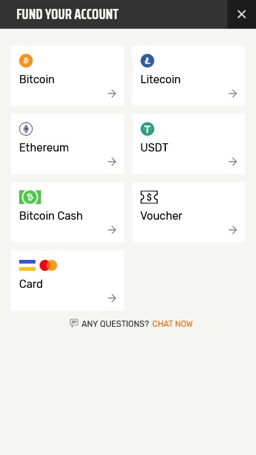
Task: Choose the Ethereum label text
Action: click(x=44, y=148)
